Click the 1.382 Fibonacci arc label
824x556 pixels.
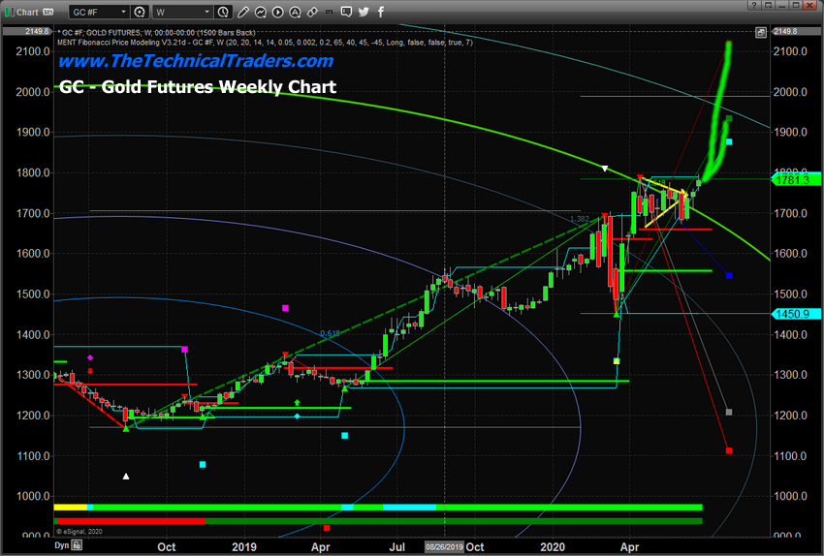tap(580, 219)
